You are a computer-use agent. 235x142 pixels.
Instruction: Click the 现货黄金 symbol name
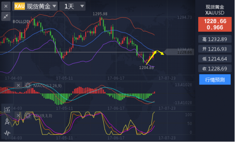[x=39, y=6]
